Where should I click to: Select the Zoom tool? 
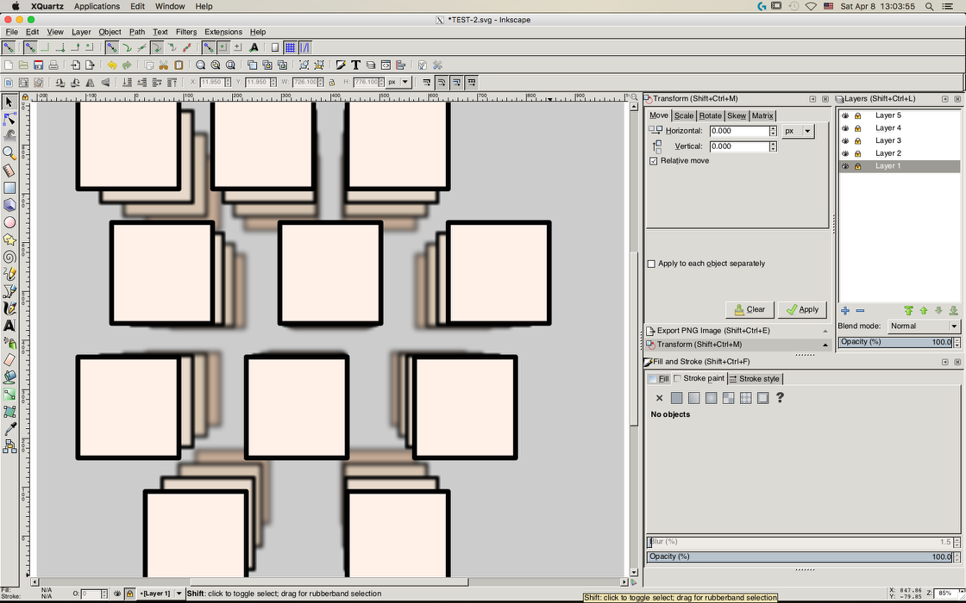point(9,153)
